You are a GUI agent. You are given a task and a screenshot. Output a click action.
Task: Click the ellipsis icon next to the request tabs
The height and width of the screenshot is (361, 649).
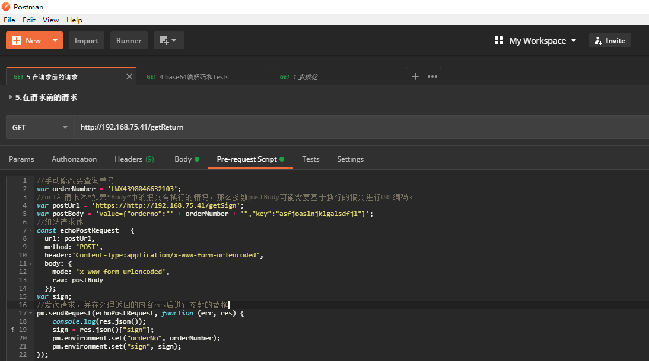coord(432,76)
